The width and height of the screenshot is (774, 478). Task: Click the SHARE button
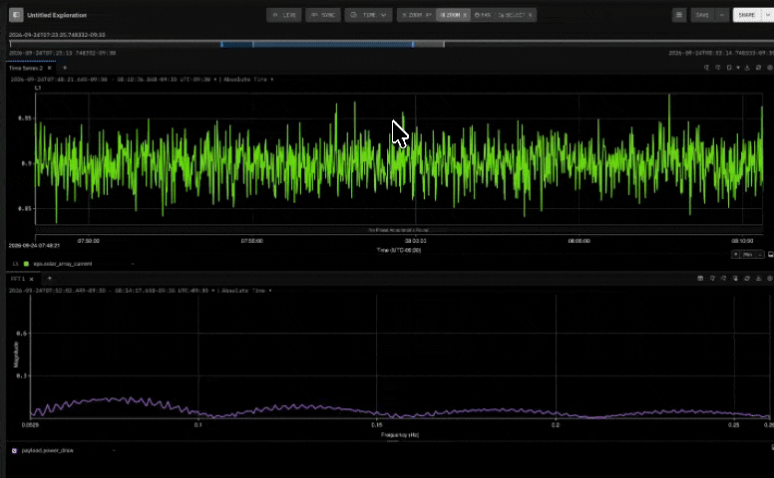747,15
